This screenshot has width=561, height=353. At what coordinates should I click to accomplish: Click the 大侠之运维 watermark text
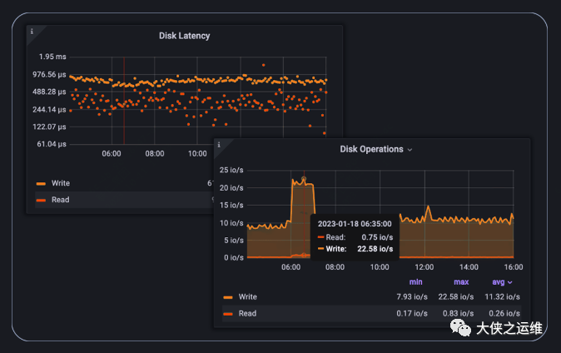pos(509,328)
